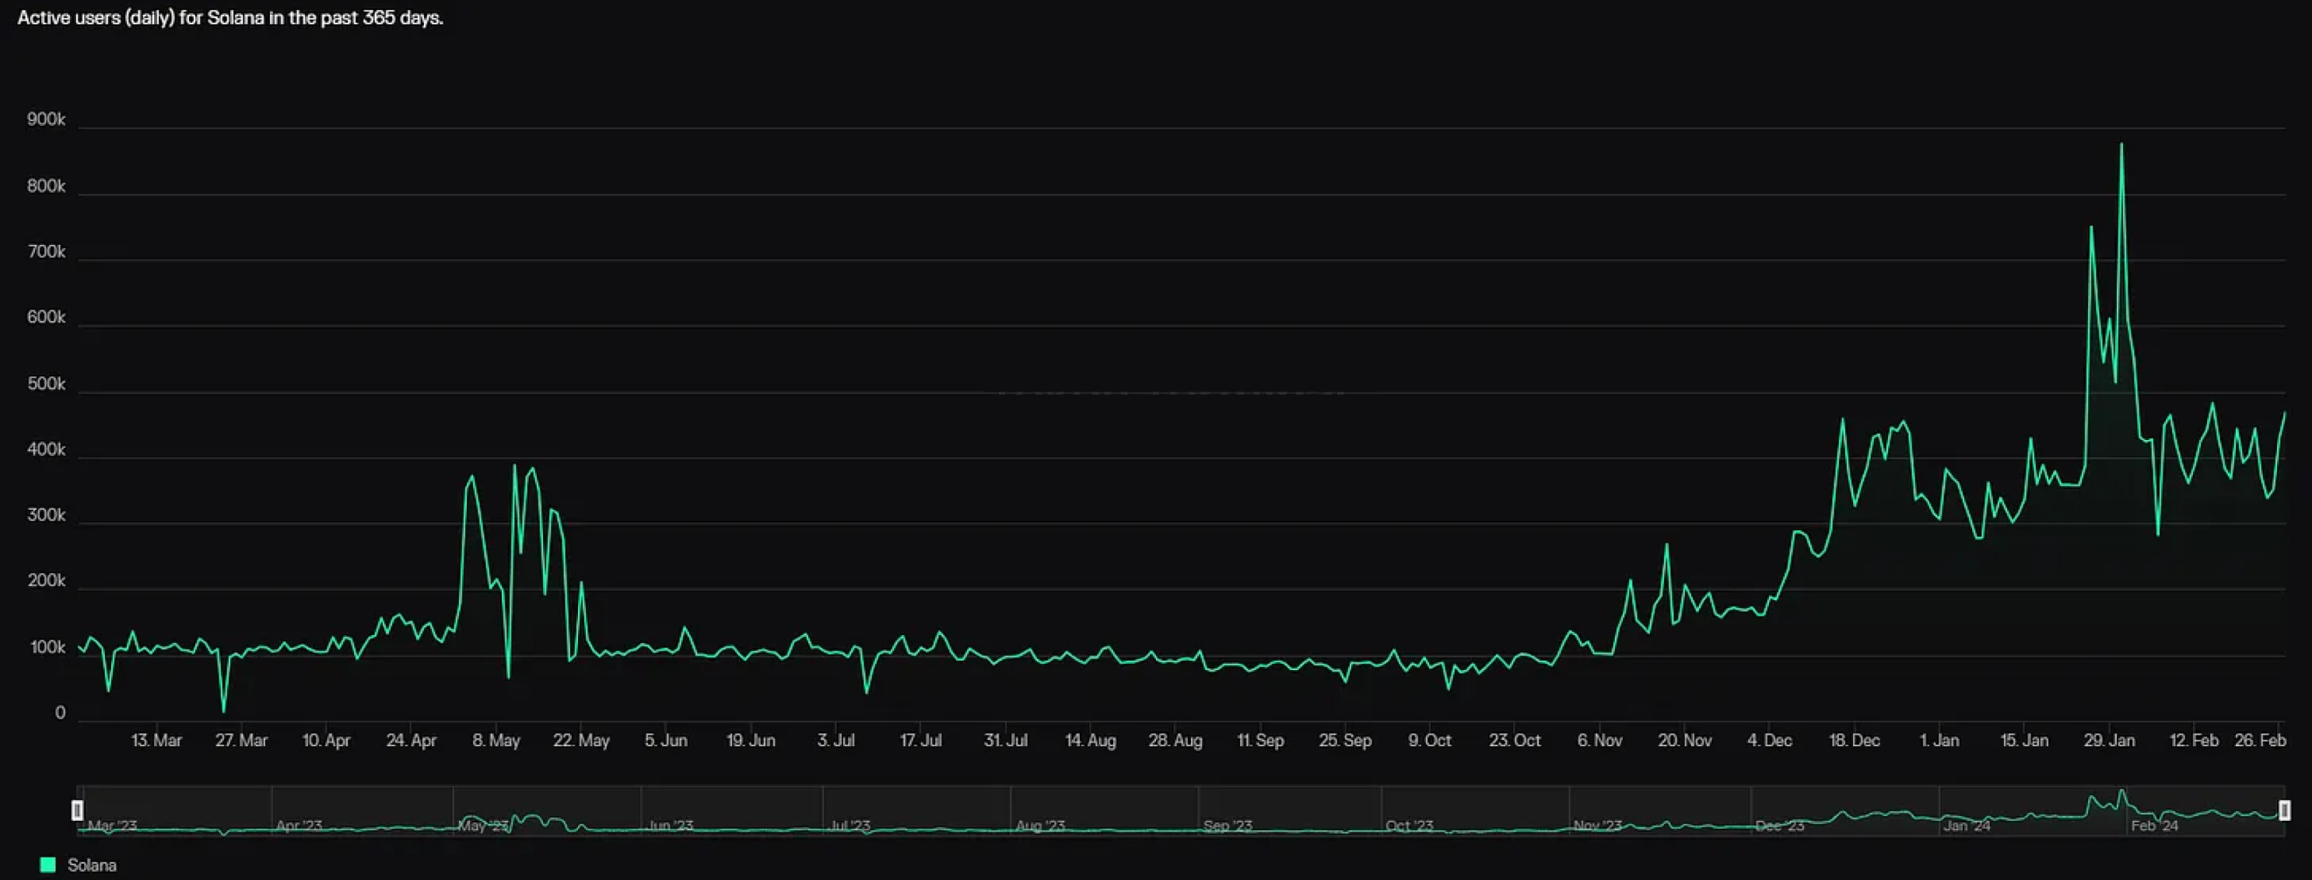Toggle the Solana legend entry
2312x880 pixels.
(79, 864)
